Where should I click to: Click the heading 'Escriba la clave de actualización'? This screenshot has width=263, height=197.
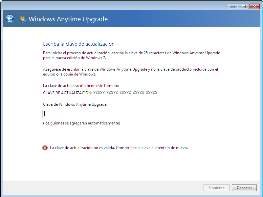[x=79, y=44]
